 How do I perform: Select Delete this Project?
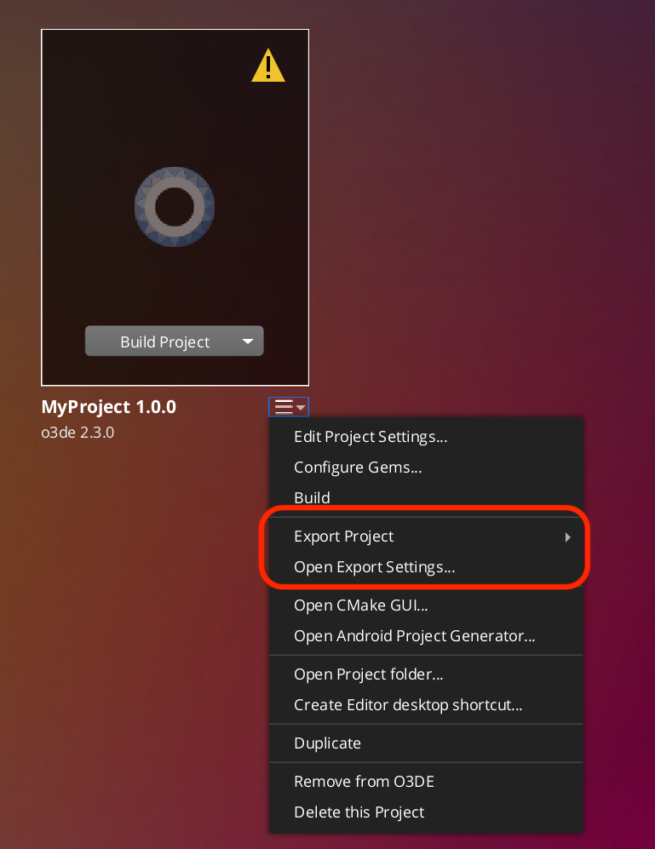coord(359,812)
